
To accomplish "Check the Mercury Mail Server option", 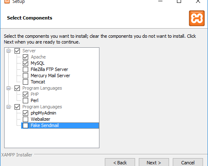I will pos(26,76).
